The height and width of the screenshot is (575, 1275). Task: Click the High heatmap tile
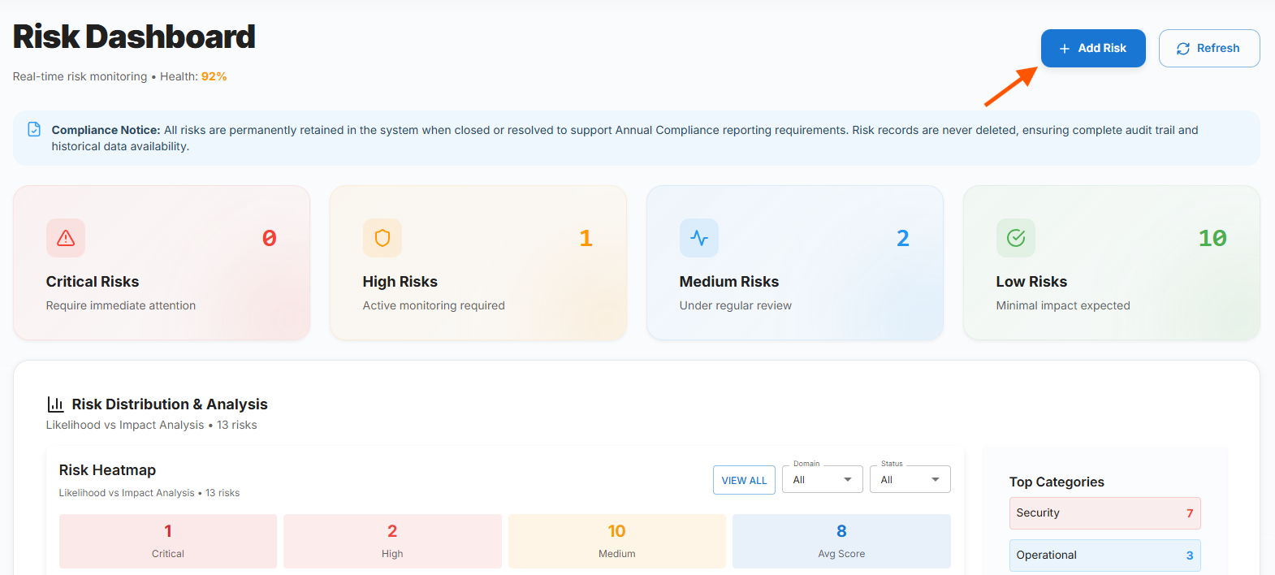pos(392,541)
